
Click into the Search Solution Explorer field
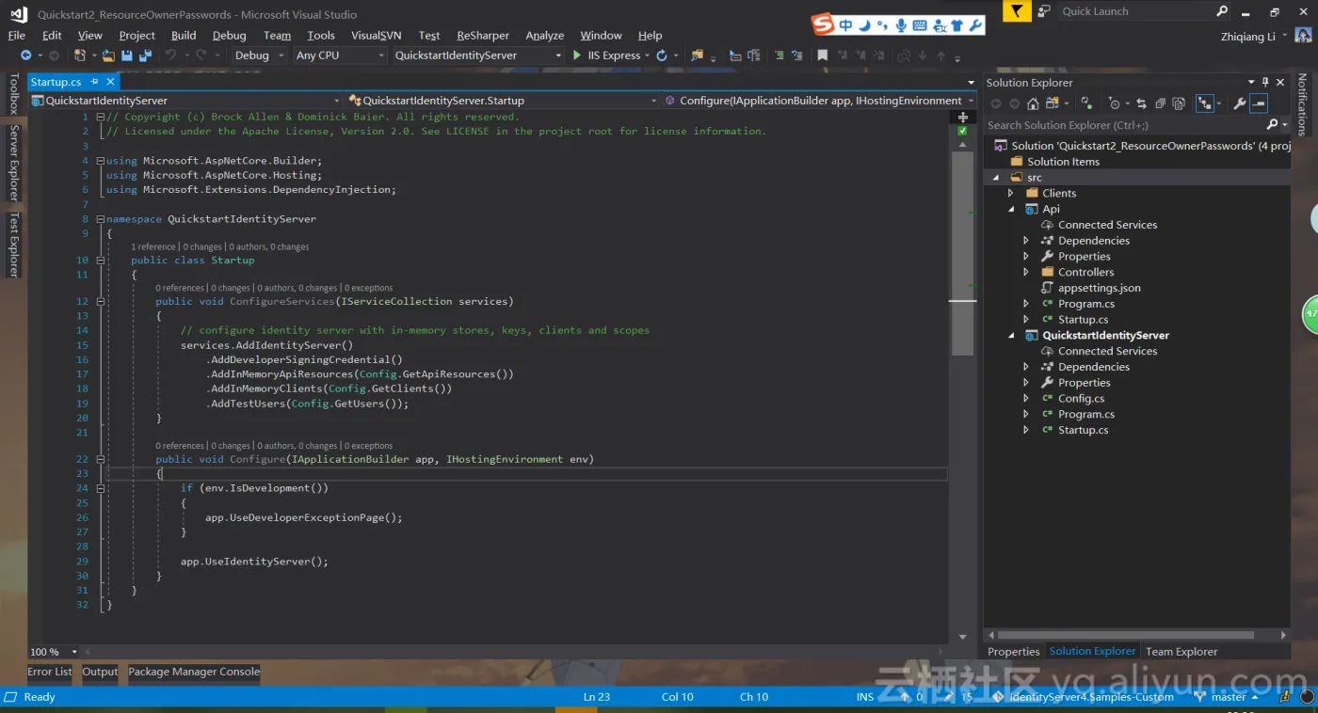pyautogui.click(x=1124, y=124)
